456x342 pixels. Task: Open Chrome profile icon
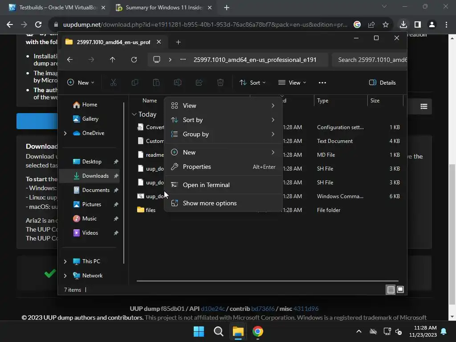432,24
